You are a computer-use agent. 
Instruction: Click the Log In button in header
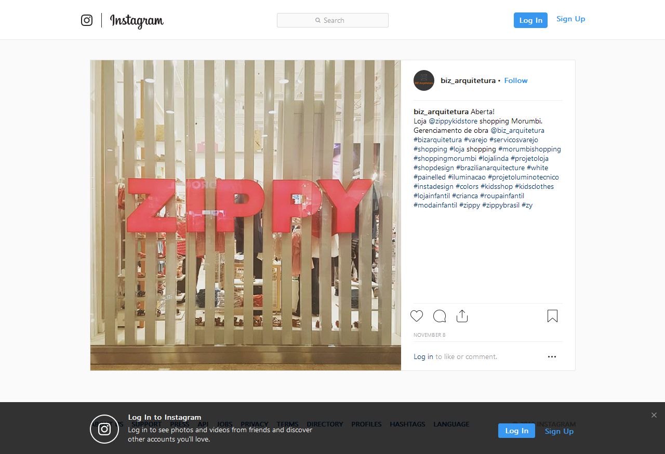coord(530,20)
